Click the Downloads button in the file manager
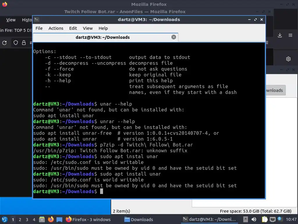Viewport: 298px width, 224px height. (x=276, y=90)
